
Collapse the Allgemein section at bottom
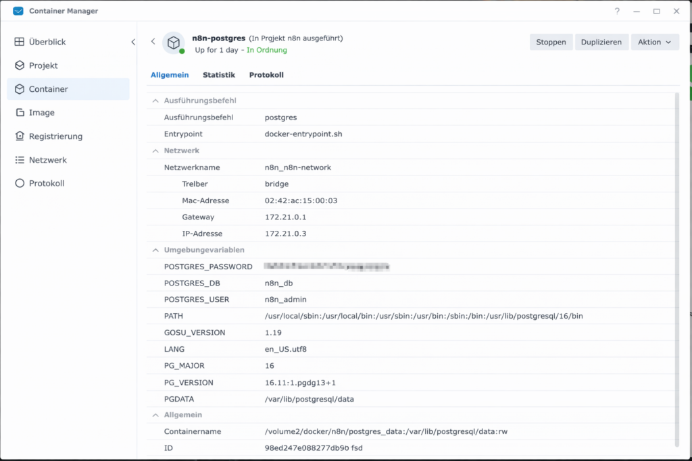(x=154, y=414)
